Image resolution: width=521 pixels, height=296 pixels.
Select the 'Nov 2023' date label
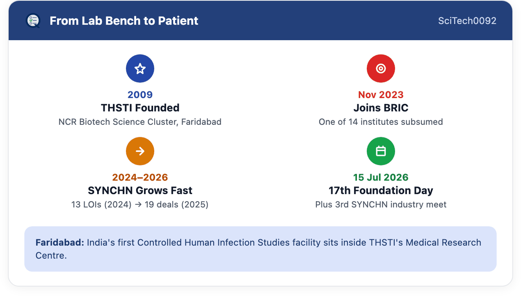[381, 95]
